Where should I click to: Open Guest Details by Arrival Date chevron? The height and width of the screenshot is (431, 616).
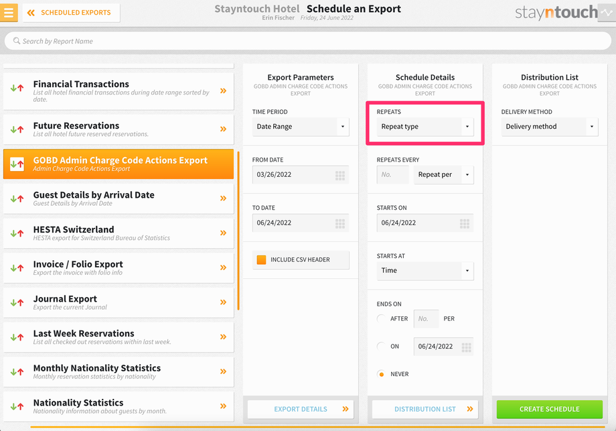[x=223, y=198]
